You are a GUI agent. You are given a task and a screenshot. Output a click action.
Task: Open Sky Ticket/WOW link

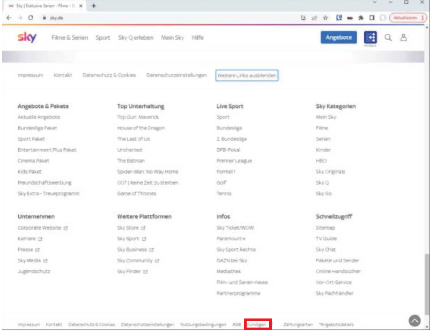(235, 227)
